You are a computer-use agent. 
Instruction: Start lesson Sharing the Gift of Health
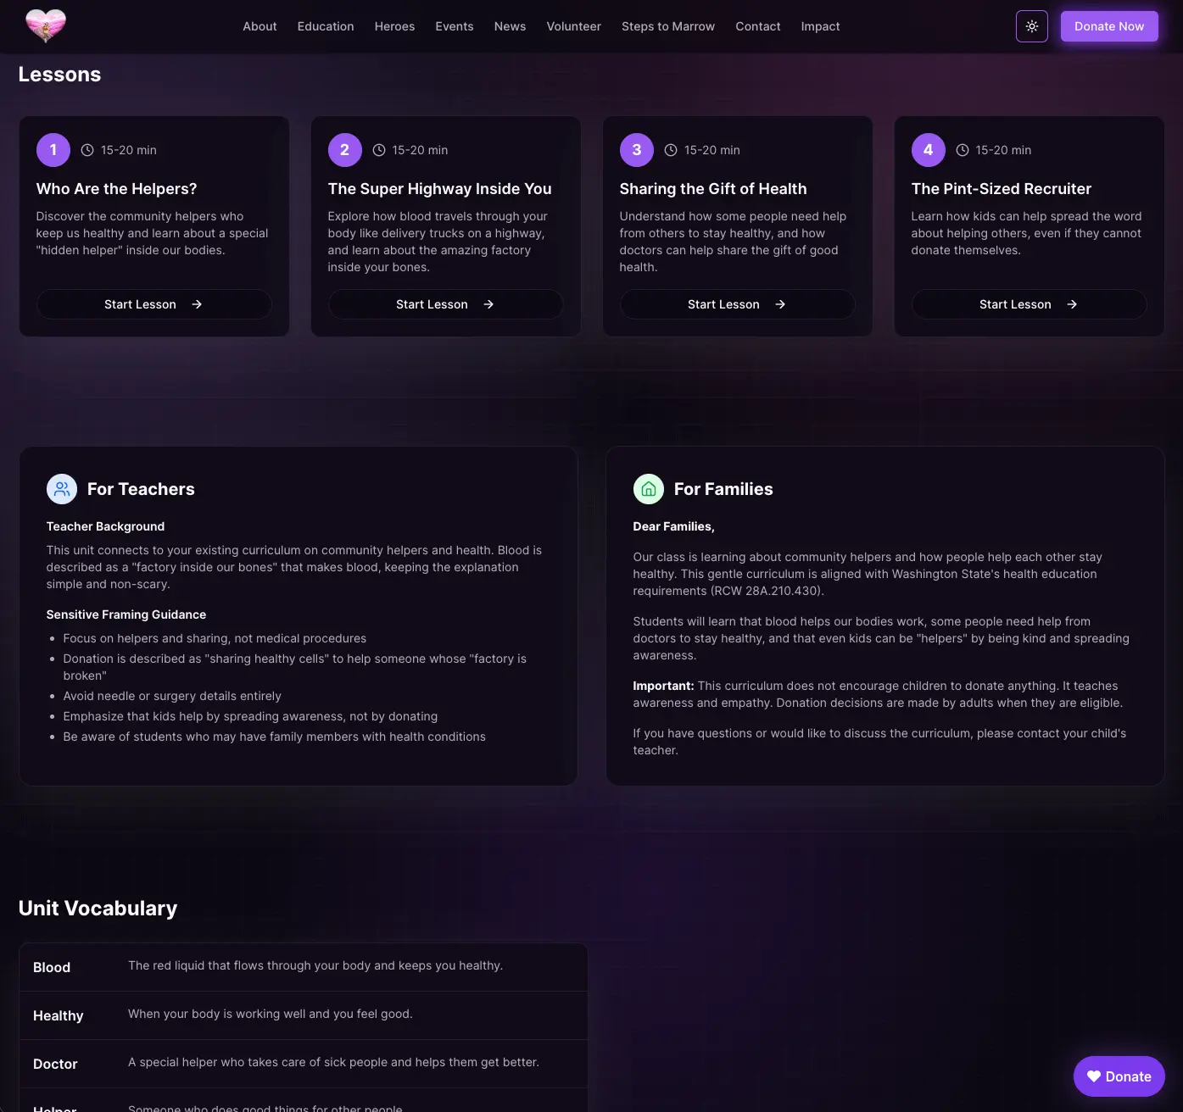[737, 304]
